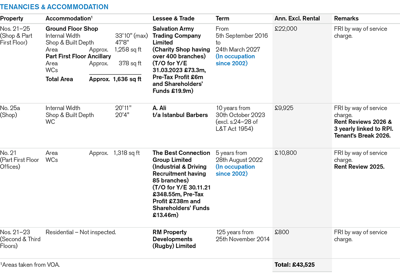Click the £22,000 rental figure
The height and width of the screenshot is (275, 400).
coord(286,29)
